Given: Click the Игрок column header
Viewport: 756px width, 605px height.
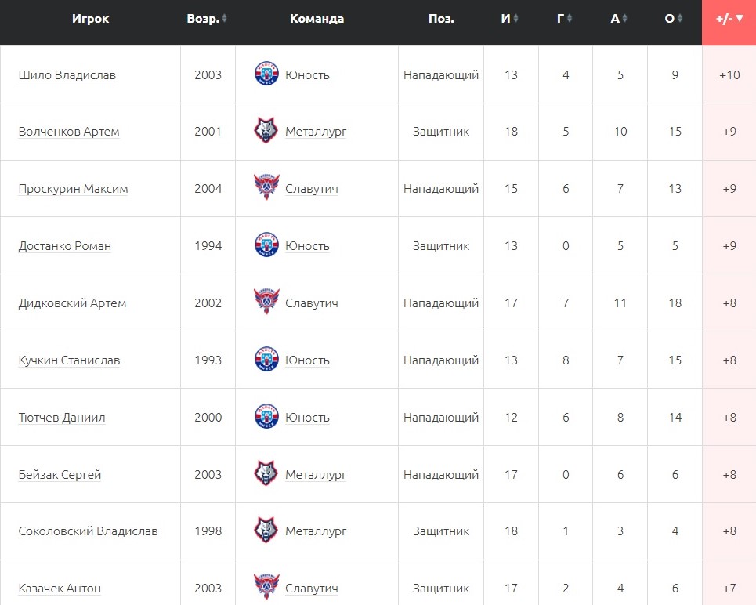Looking at the screenshot, I should [90, 19].
